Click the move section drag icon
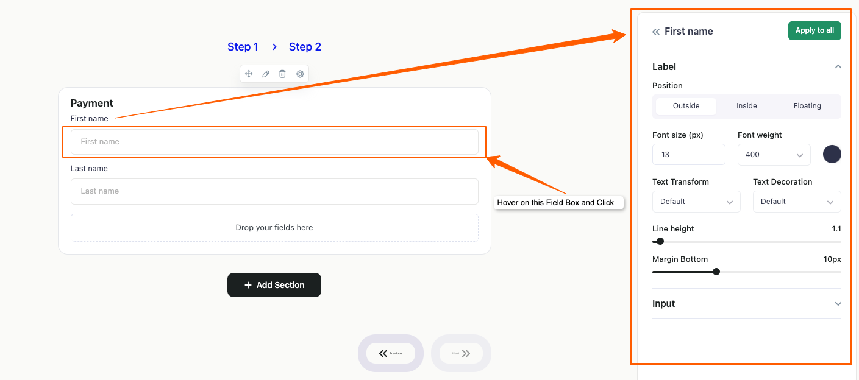The image size is (859, 380). pos(249,74)
